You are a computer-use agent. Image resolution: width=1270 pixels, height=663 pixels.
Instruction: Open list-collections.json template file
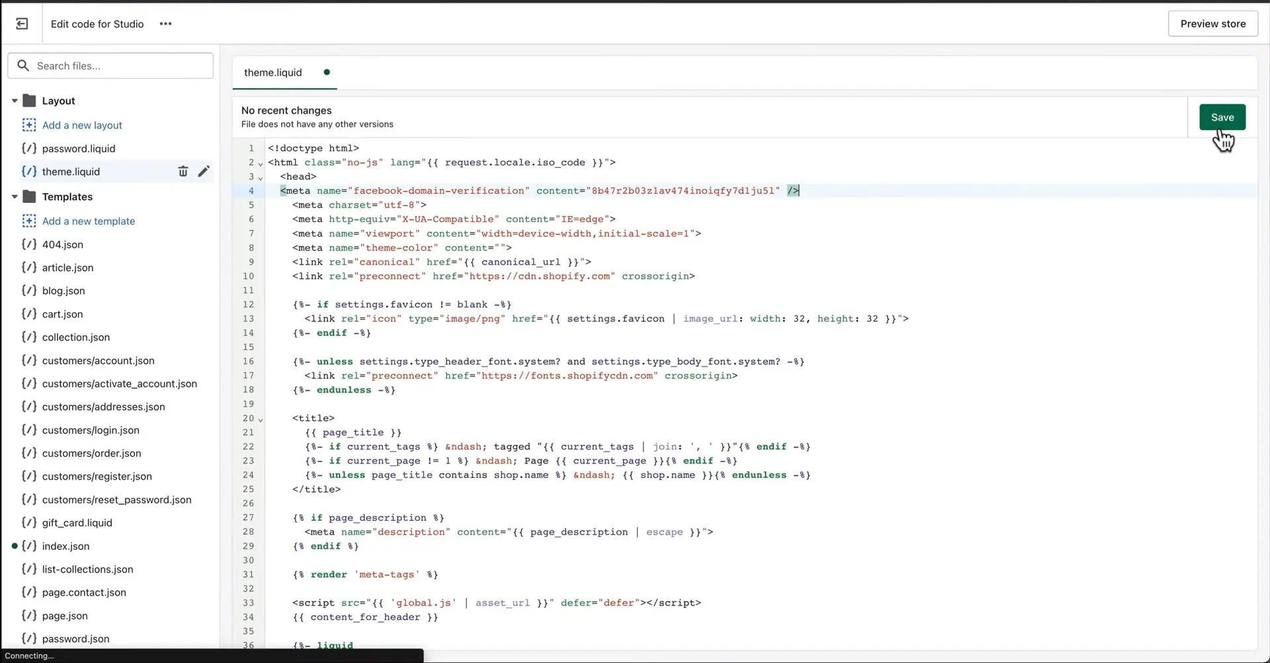(87, 569)
